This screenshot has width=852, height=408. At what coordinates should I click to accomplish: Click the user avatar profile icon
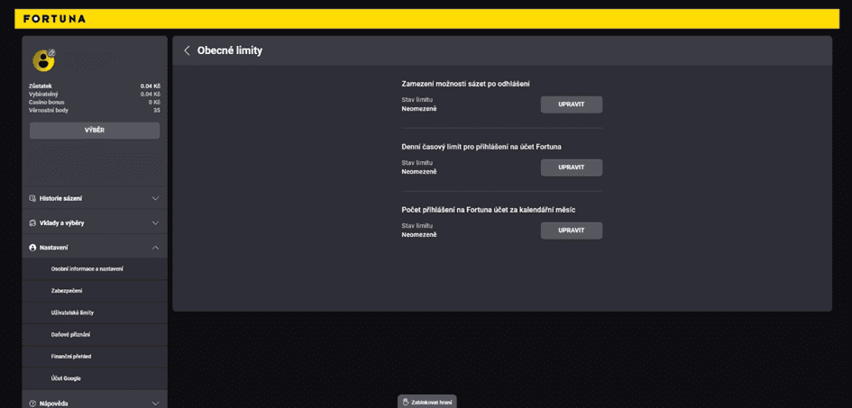pos(43,60)
